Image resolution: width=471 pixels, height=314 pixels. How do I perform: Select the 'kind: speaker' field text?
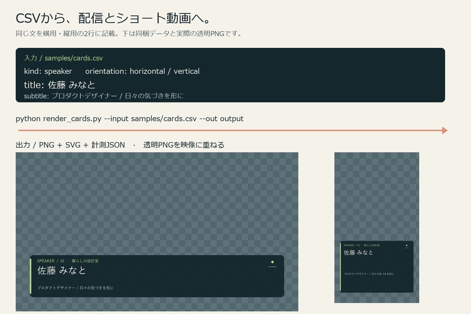click(x=48, y=71)
